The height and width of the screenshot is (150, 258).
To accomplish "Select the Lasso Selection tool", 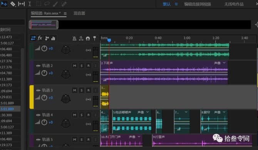I will click(x=47, y=4).
